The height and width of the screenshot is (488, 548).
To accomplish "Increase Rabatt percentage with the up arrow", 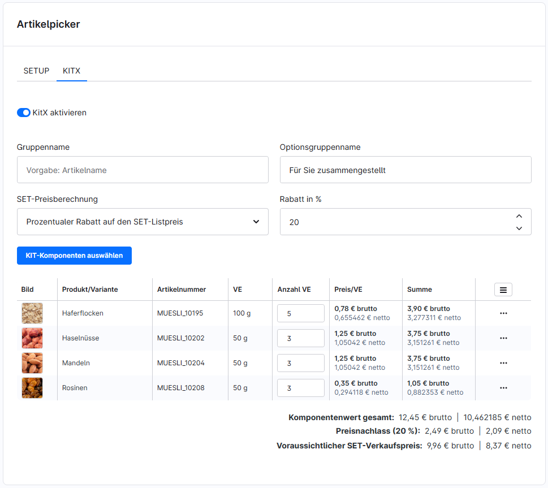I will 519,216.
